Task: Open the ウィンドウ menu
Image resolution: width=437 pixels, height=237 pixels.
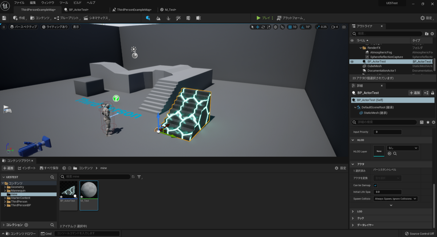Action: 48,3
